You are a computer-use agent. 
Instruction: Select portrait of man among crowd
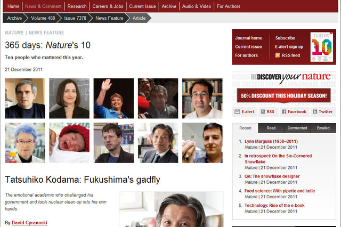(x=158, y=99)
